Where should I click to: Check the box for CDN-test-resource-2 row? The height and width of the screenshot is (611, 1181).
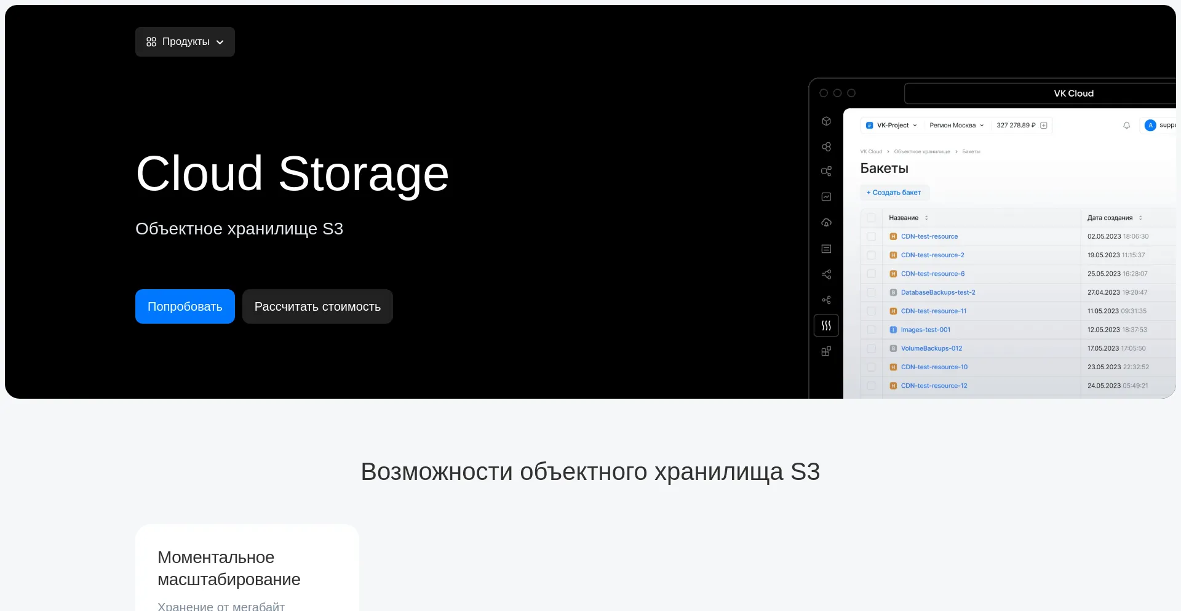tap(871, 255)
